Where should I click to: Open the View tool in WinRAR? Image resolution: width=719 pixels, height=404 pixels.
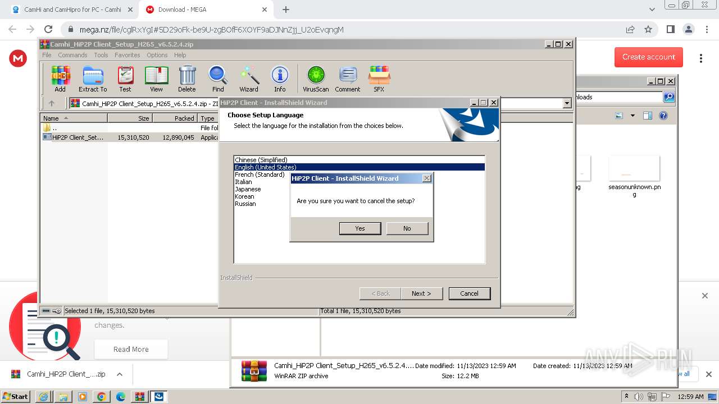[156, 79]
